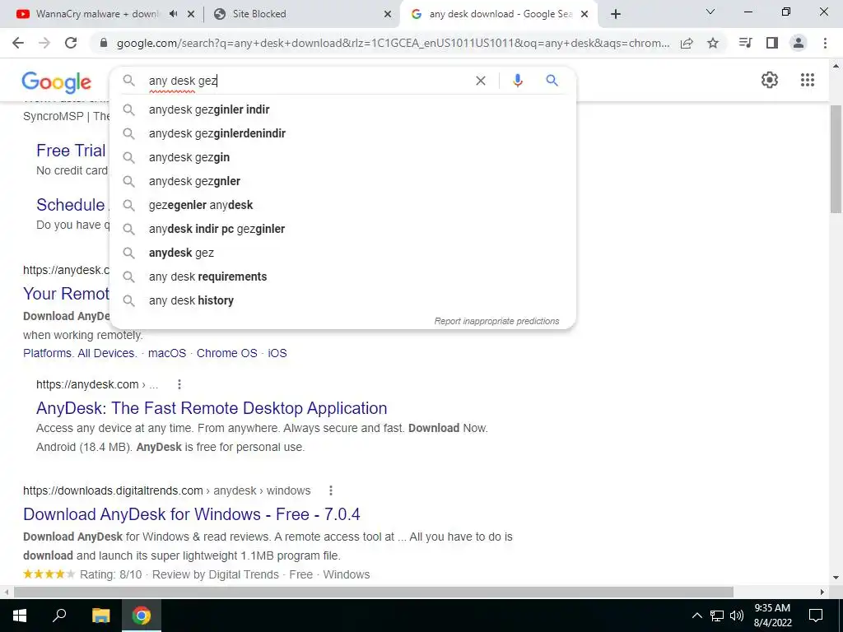Click the URL address bar
The image size is (843, 632).
tap(393, 43)
